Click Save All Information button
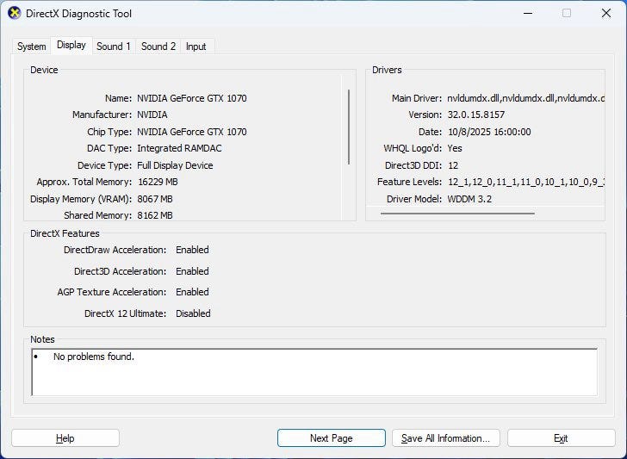Image resolution: width=627 pixels, height=459 pixels. point(445,438)
